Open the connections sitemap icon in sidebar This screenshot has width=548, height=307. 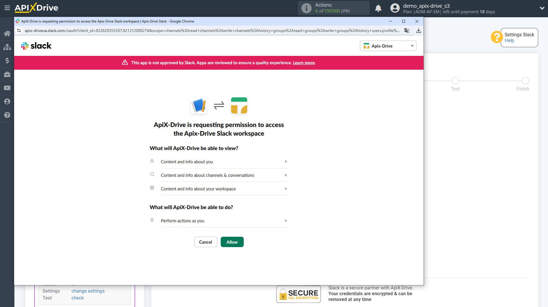(x=7, y=47)
